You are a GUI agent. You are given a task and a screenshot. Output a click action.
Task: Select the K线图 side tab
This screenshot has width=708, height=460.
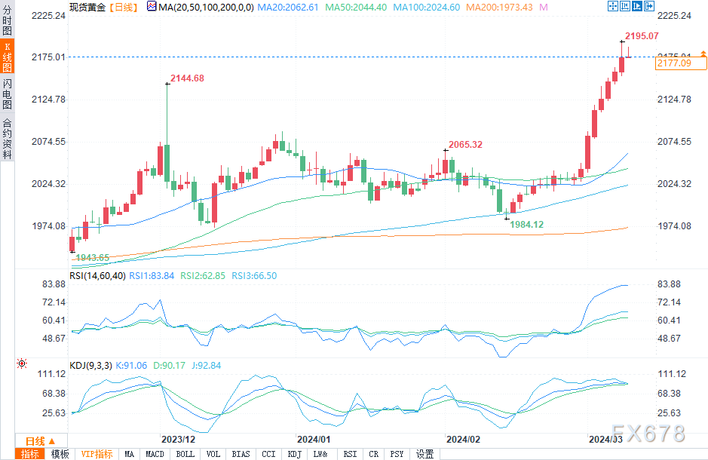8,57
